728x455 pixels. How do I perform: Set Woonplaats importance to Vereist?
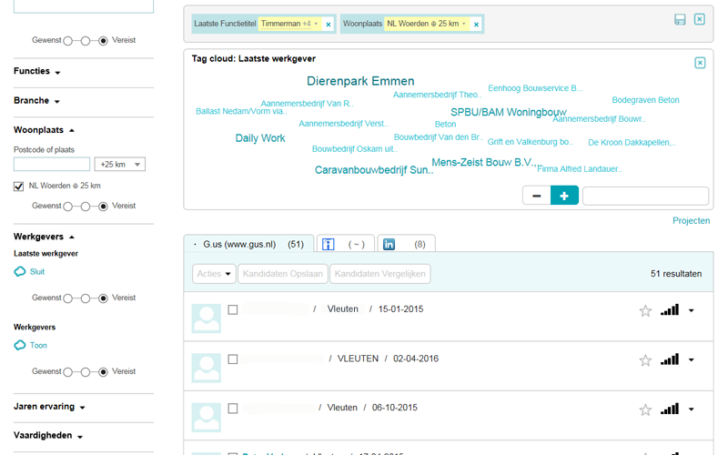pos(104,206)
